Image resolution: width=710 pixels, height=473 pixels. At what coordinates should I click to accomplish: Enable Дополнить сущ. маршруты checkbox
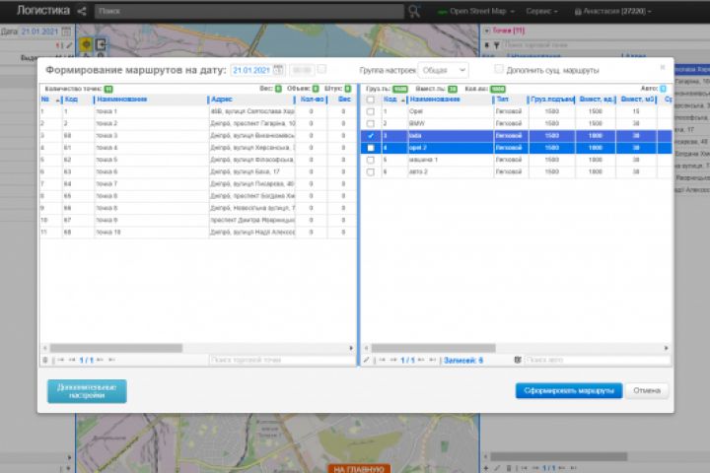[x=499, y=70]
